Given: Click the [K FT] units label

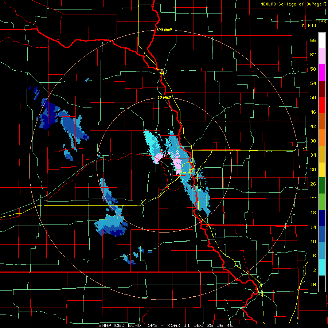Looking at the screenshot, I should point(308,25).
